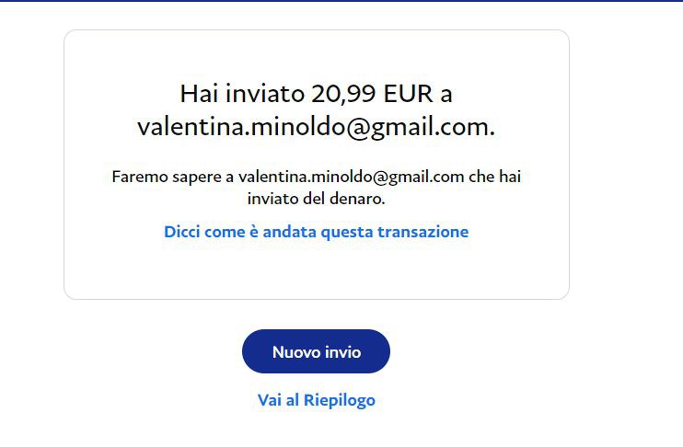683x447 pixels.
Task: Click blank white space right of confirmation card
Action: [x=626, y=166]
